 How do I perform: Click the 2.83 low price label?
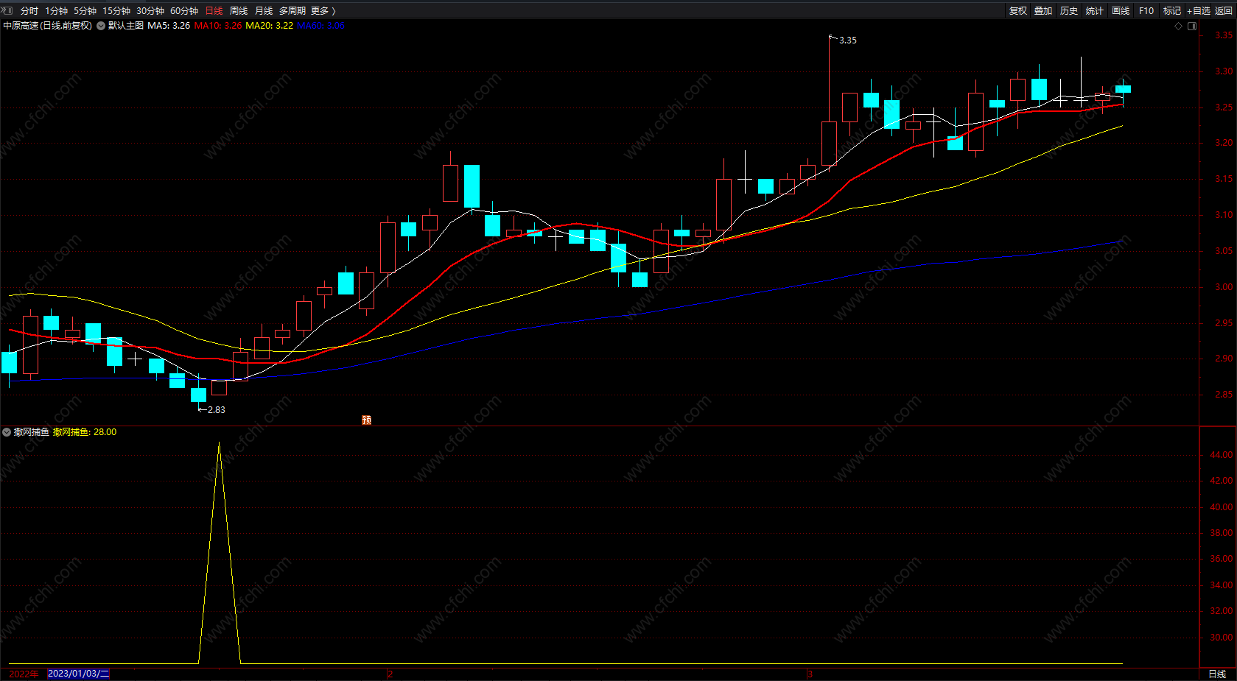217,410
